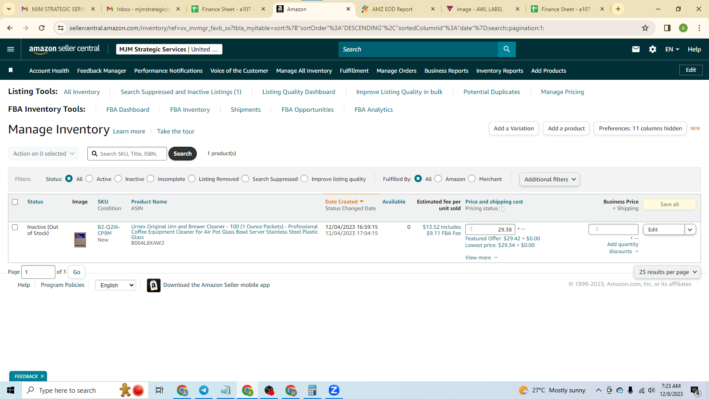Click the volume icon in system tray
The image size is (709, 399).
pyautogui.click(x=651, y=391)
